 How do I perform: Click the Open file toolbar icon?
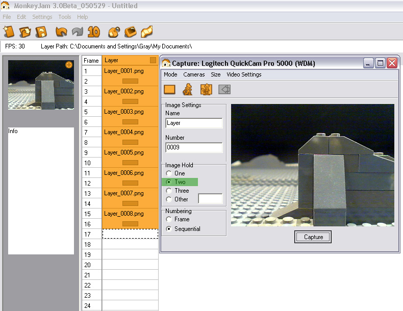pyautogui.click(x=25, y=32)
